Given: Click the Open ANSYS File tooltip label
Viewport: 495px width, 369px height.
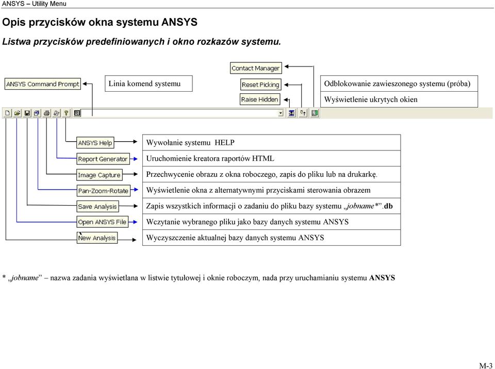Looking at the screenshot, I should 102,222.
